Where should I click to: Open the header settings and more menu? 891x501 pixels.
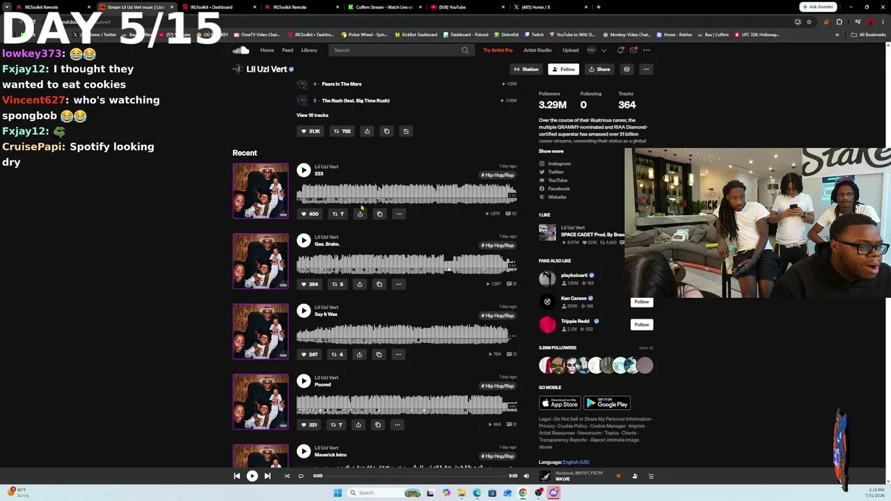(x=647, y=50)
